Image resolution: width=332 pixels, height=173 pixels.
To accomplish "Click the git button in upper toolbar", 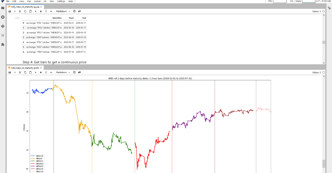I will (79, 11).
